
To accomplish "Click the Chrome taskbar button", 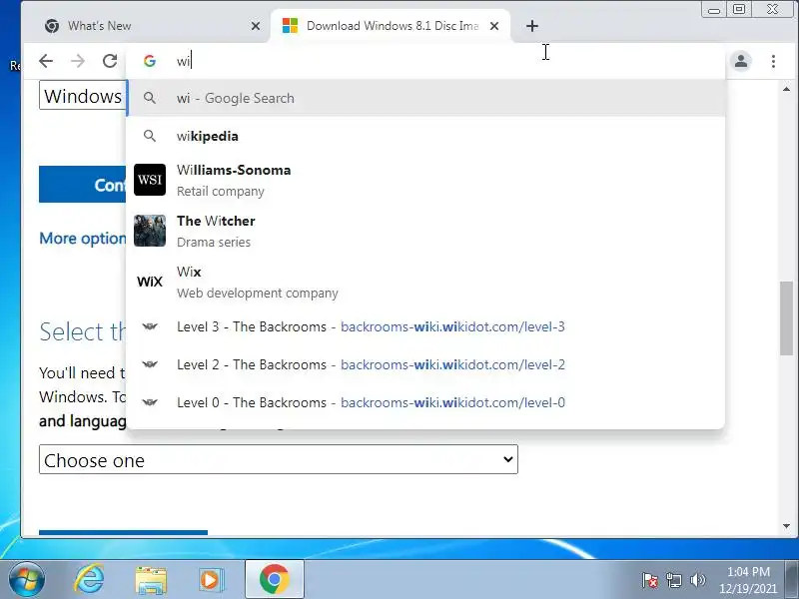I will click(x=275, y=580).
